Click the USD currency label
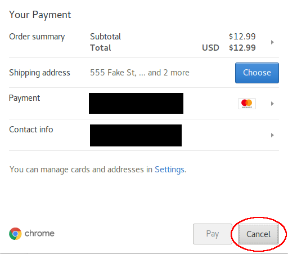 click(x=210, y=48)
